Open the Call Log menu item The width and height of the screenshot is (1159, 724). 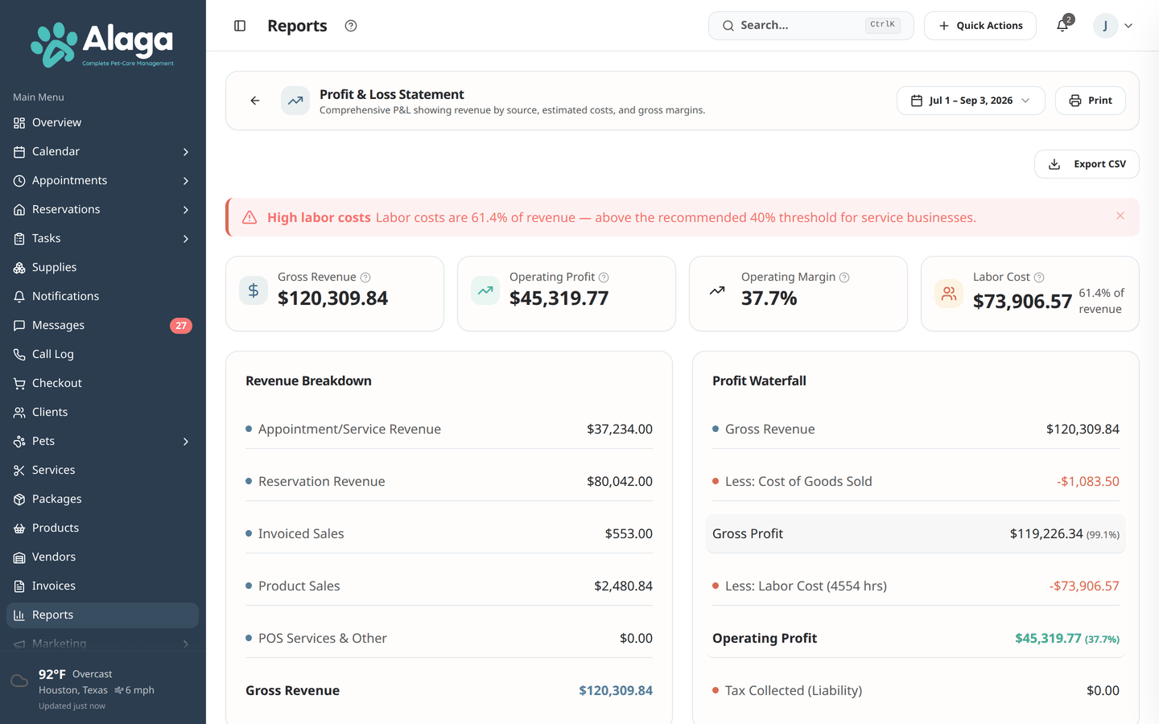102,354
